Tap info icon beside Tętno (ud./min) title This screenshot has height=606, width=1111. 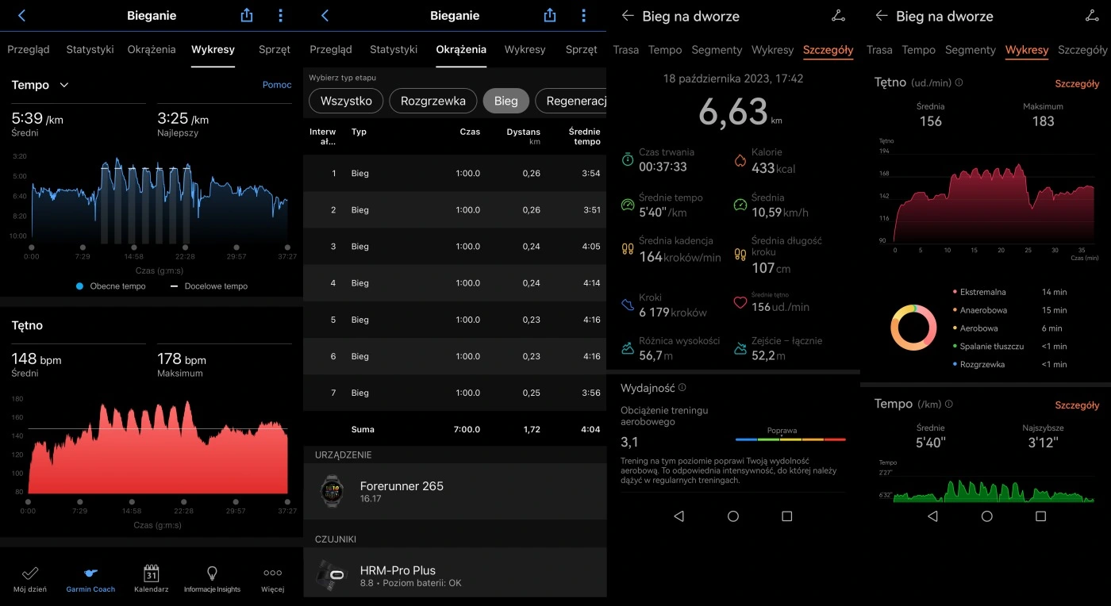959,82
